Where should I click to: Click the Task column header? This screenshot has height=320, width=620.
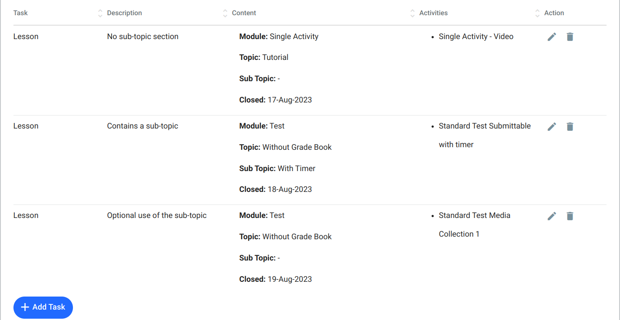20,13
